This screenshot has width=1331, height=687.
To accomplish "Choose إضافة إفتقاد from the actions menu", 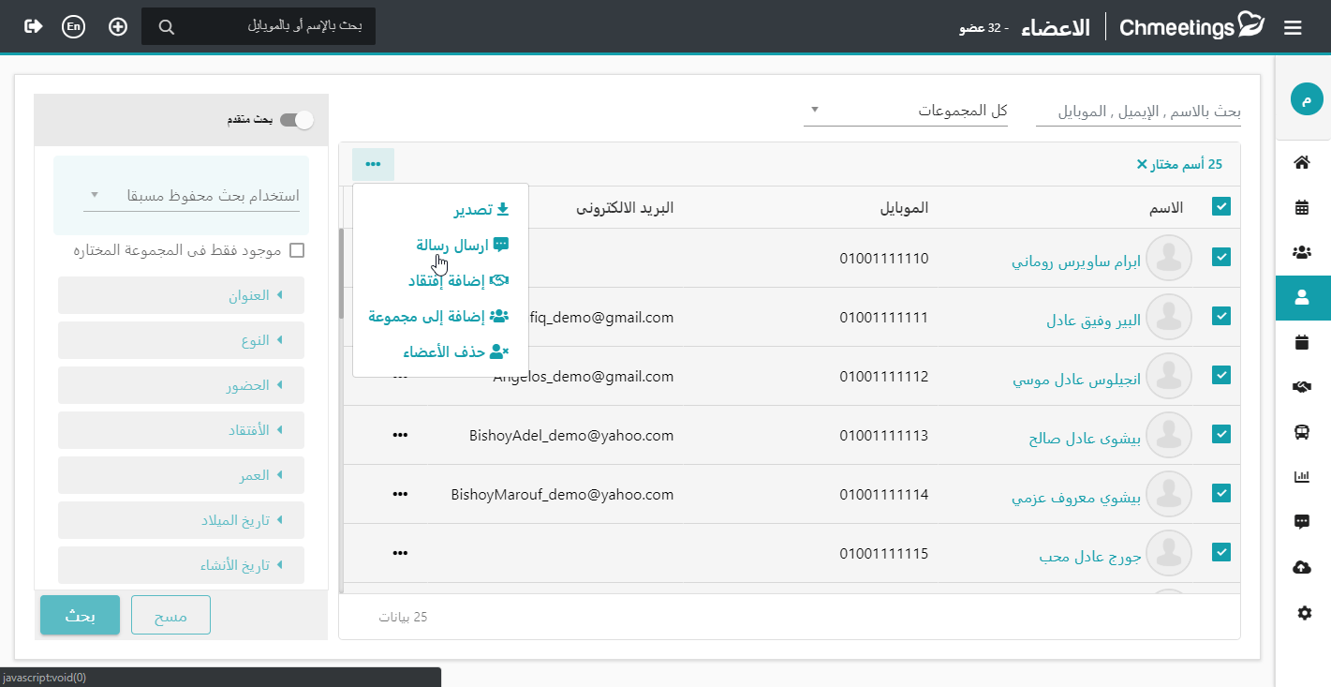I will pos(458,280).
